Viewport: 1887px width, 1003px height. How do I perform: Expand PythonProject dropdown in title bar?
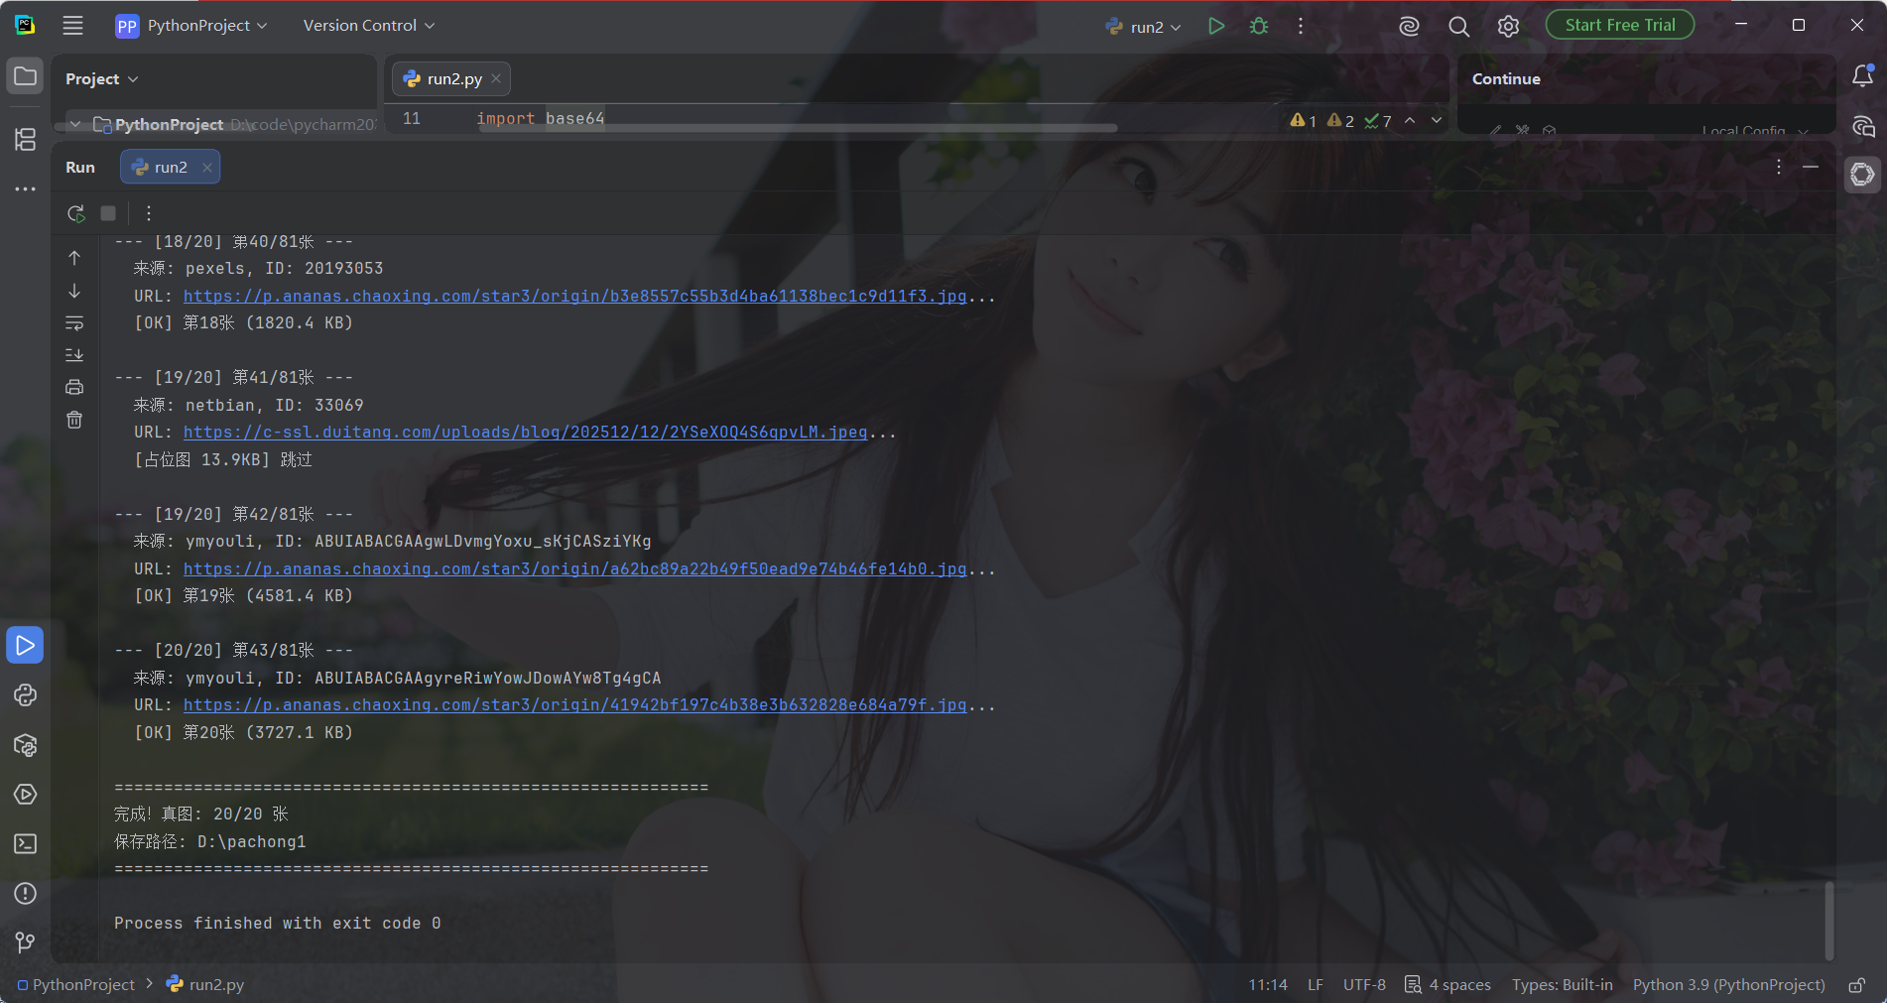[191, 26]
